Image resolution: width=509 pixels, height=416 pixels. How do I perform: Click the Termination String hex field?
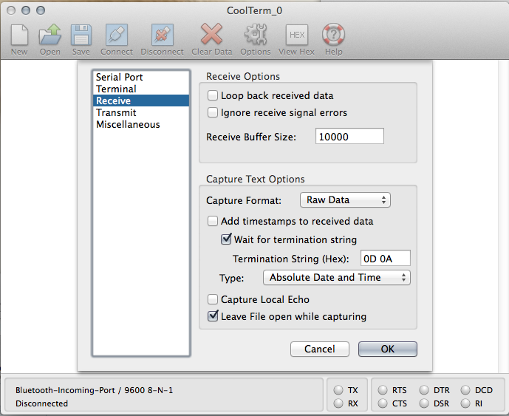(x=386, y=258)
